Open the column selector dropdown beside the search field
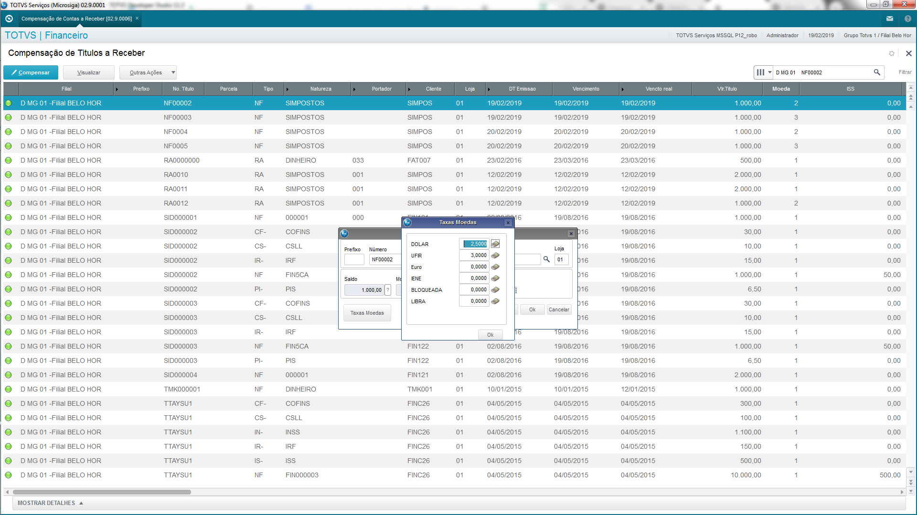This screenshot has width=917, height=515. (x=763, y=72)
